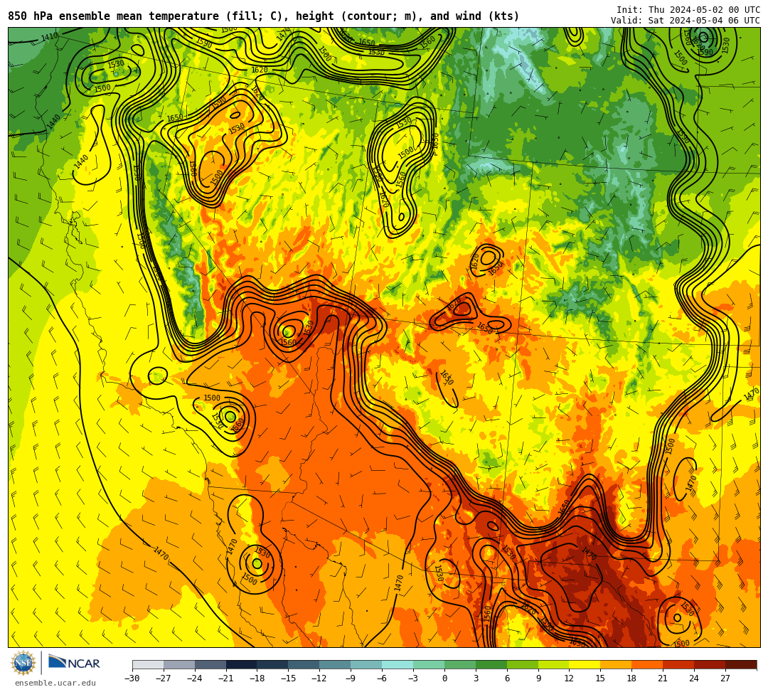Click the NSF circular logo

(x=23, y=664)
